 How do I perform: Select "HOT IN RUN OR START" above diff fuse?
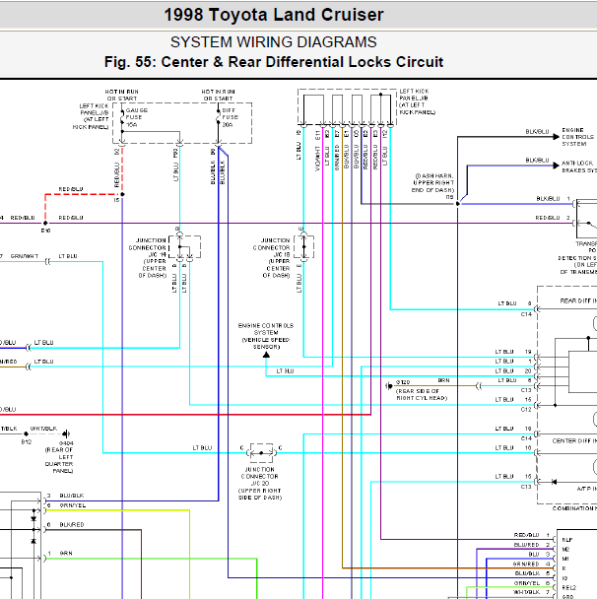coord(218,96)
